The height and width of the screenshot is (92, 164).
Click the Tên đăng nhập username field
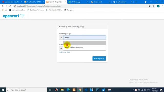[85, 38]
